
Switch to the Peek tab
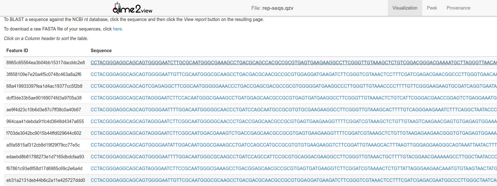point(432,8)
